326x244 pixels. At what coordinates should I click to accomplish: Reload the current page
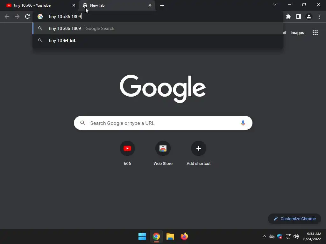[x=27, y=17]
